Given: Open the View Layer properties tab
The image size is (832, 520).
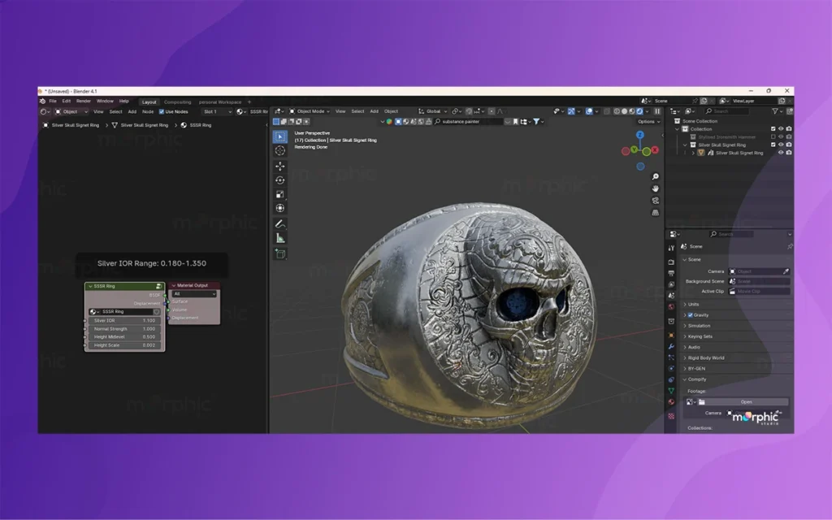Looking at the screenshot, I should click(x=671, y=284).
